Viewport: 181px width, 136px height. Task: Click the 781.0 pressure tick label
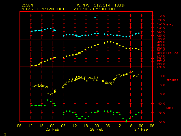pos(161,50)
